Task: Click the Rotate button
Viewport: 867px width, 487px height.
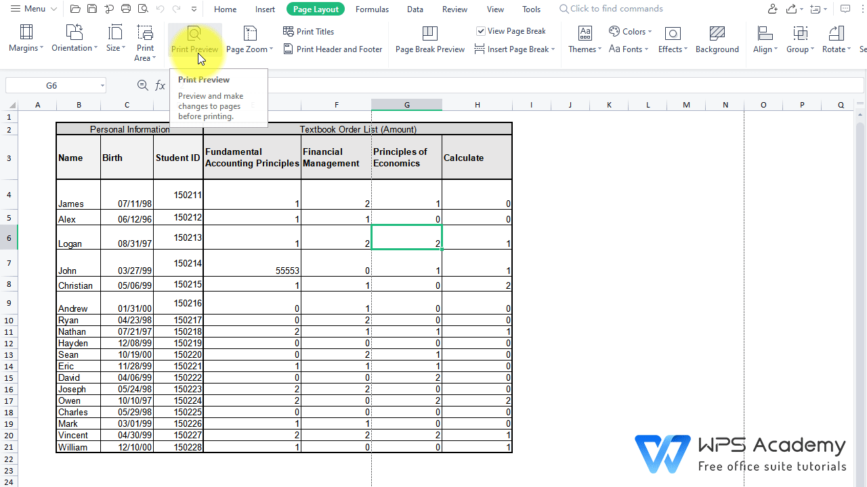Action: pyautogui.click(x=836, y=41)
